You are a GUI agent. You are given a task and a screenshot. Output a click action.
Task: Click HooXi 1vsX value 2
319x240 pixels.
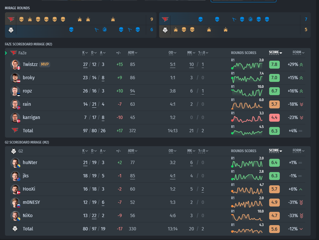pyautogui.click(x=203, y=189)
